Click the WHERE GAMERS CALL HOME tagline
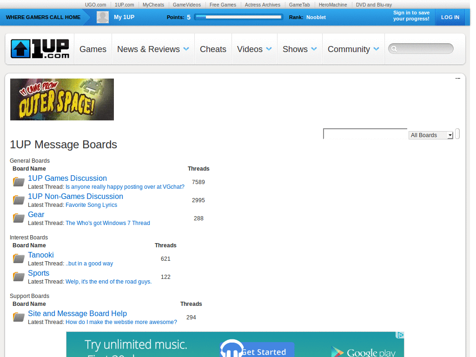Screen dimensions: 476x357 43,17
